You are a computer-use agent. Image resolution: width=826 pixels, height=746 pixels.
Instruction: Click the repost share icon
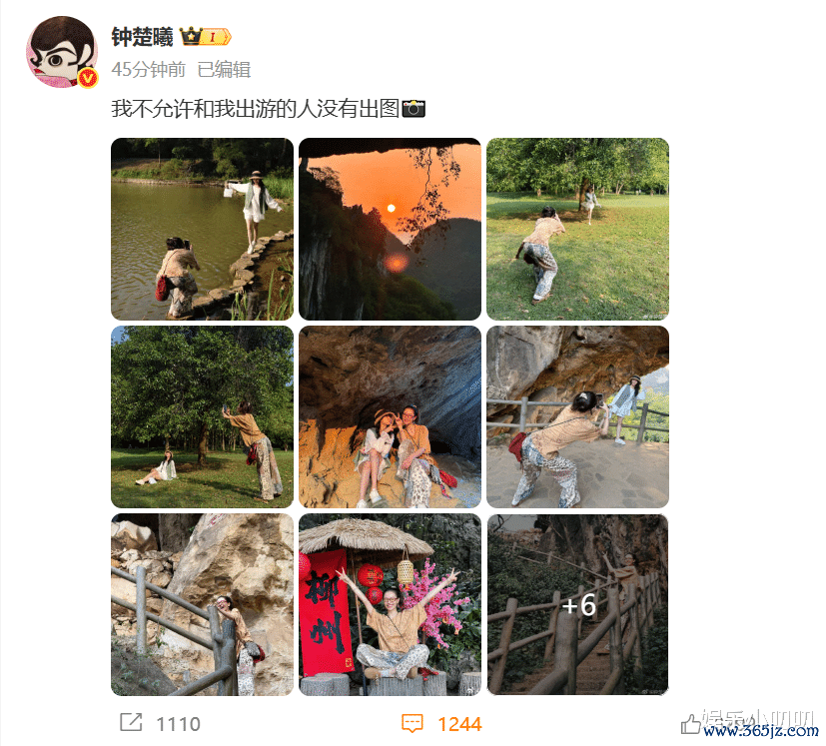point(131,722)
